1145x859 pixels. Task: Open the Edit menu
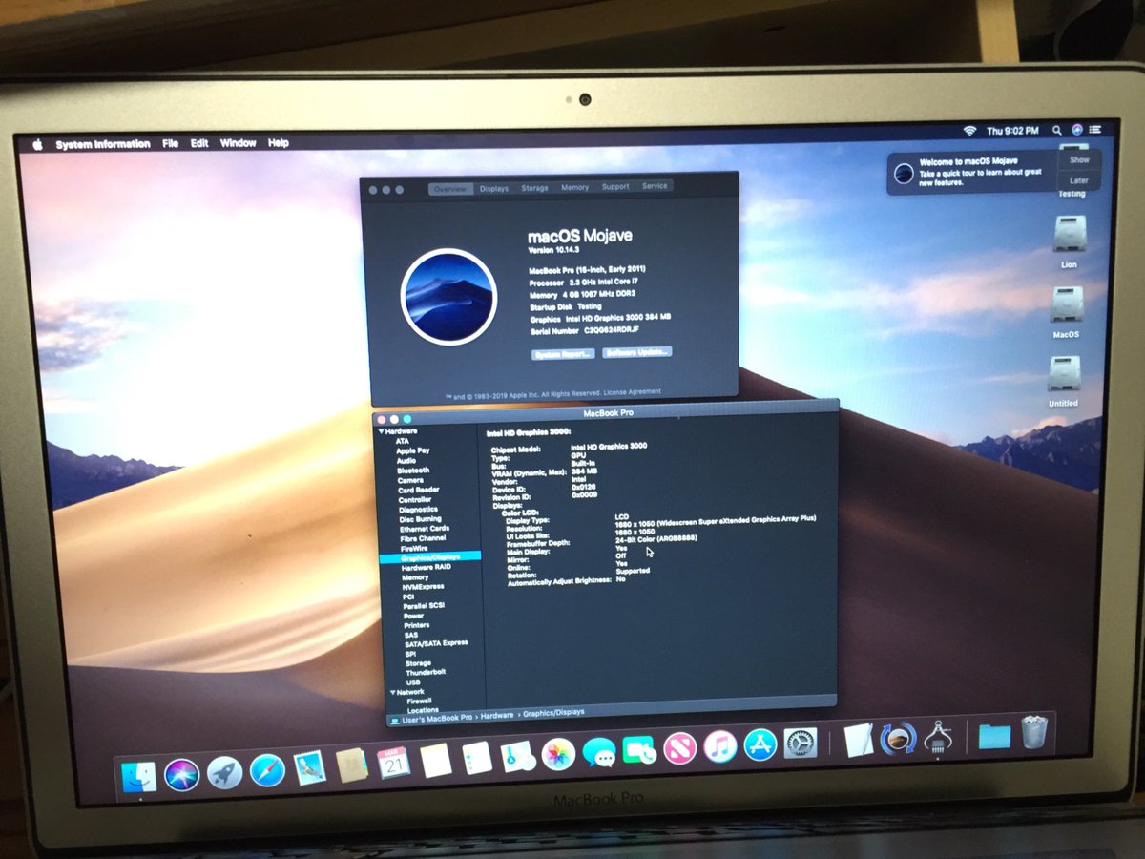(199, 143)
